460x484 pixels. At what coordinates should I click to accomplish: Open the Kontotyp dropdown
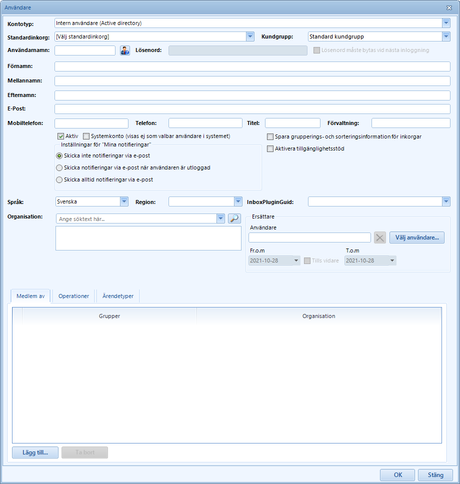click(x=446, y=23)
